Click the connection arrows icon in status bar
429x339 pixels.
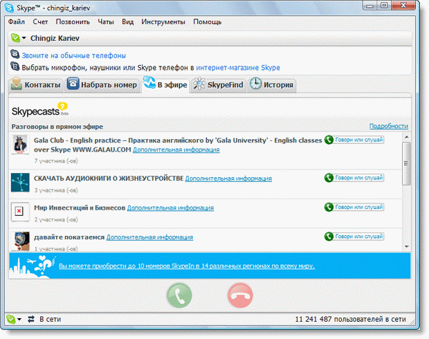click(x=31, y=319)
